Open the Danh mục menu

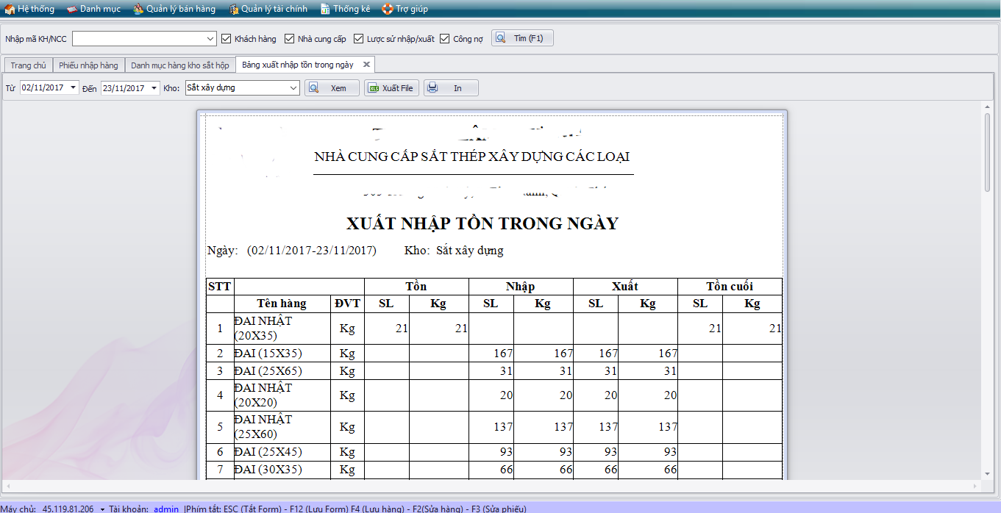pyautogui.click(x=93, y=9)
